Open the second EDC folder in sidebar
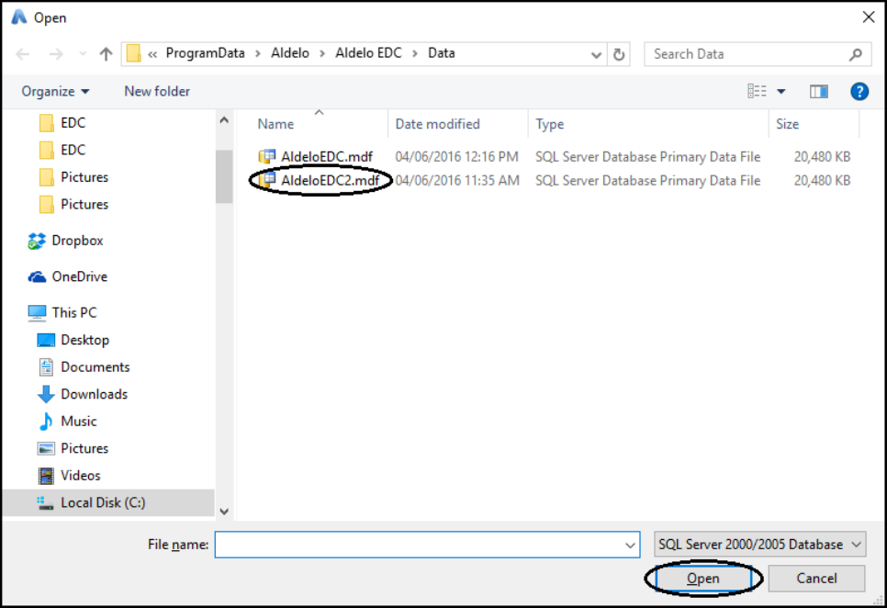This screenshot has height=608, width=887. (x=73, y=150)
